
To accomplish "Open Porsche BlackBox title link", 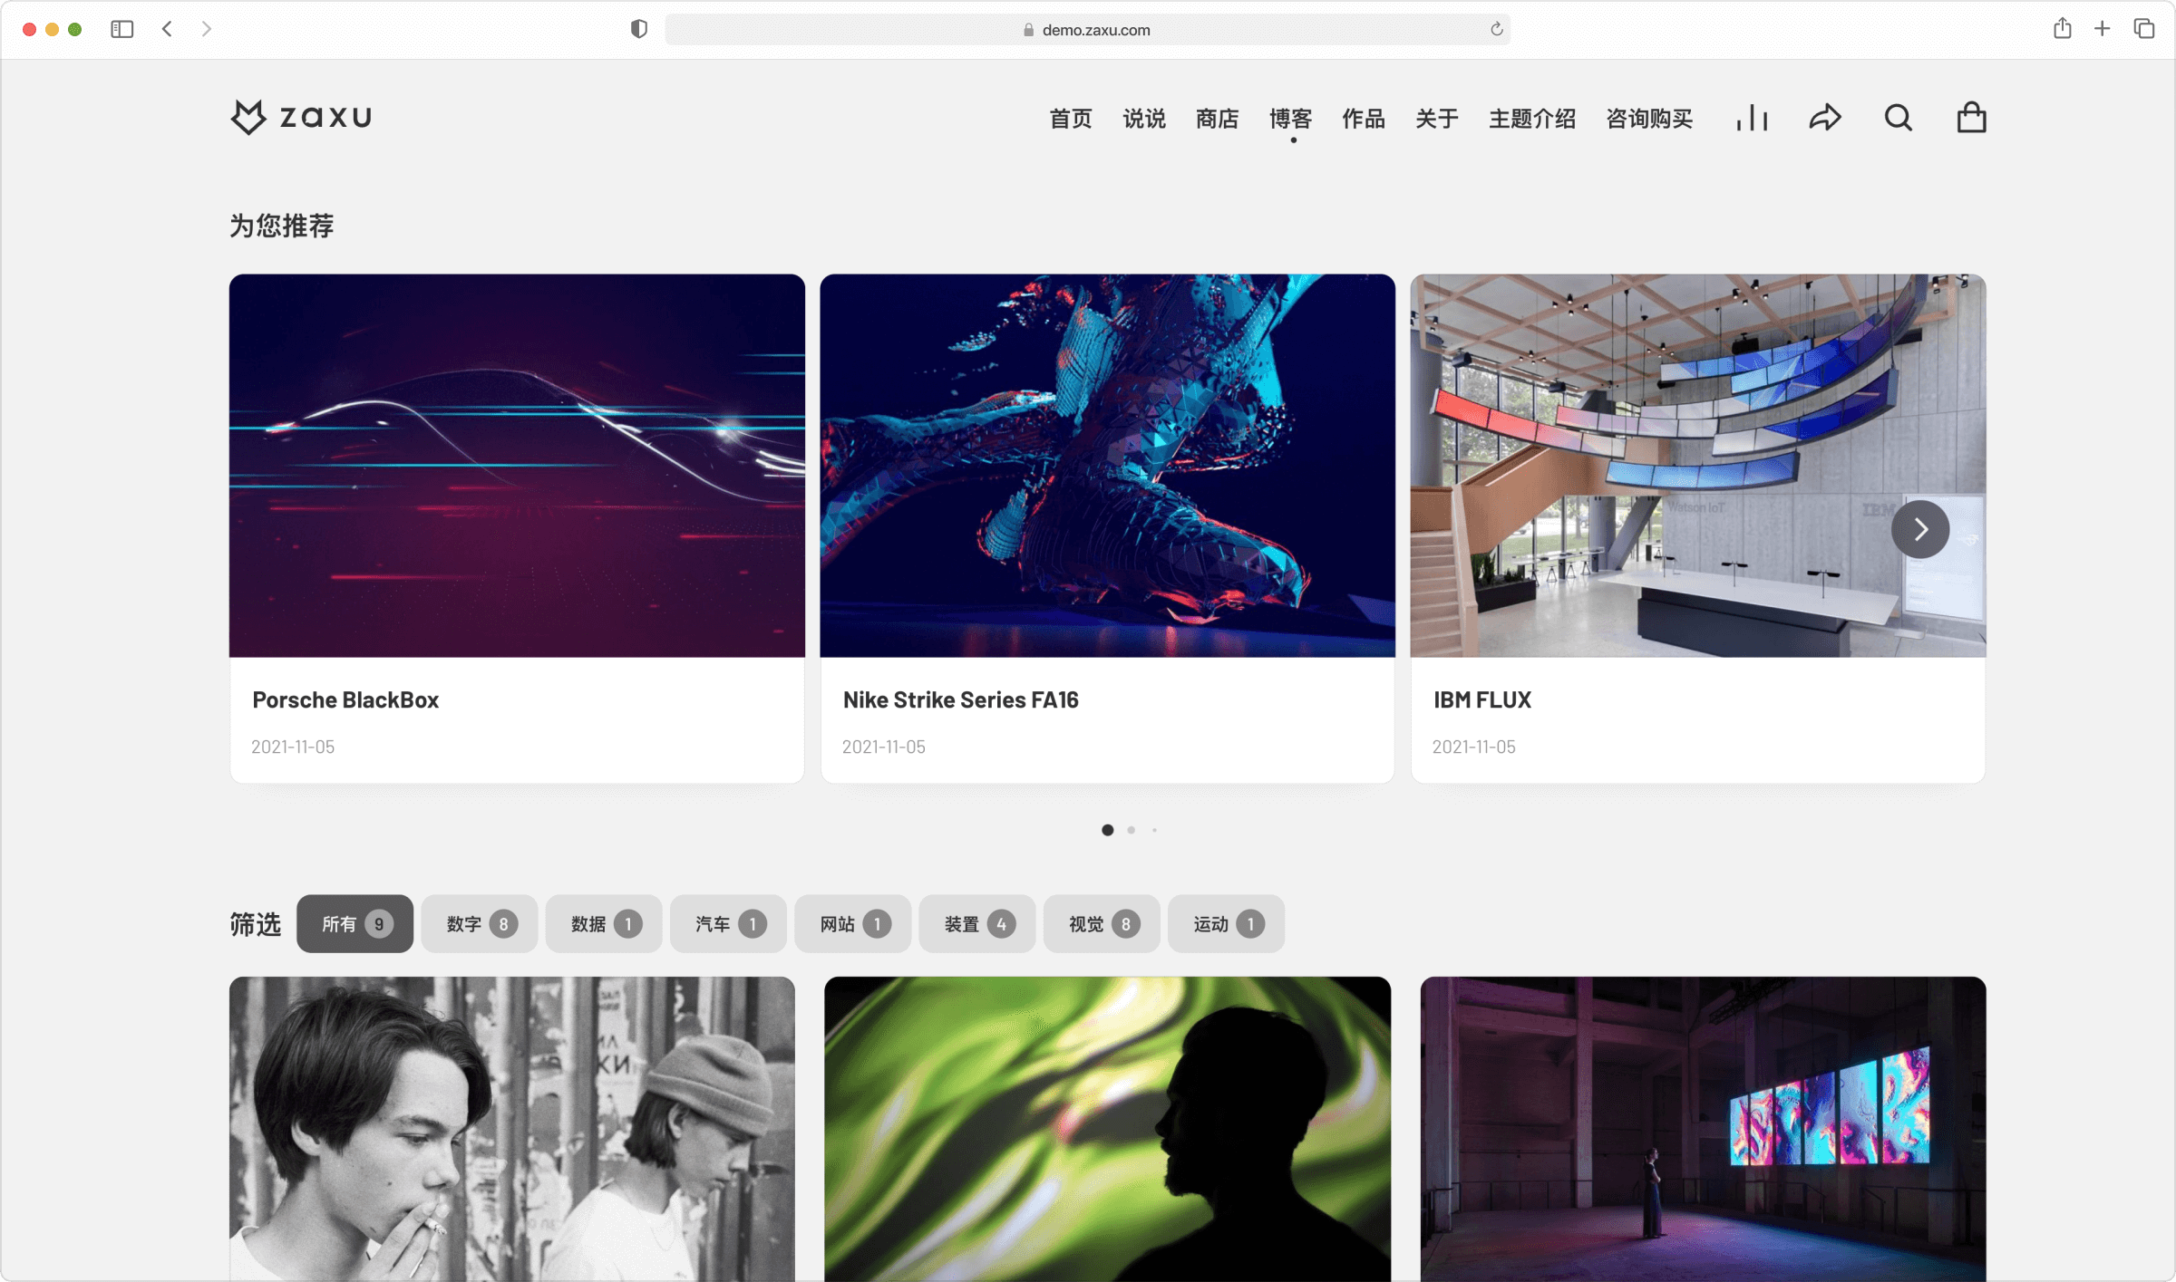I will pos(345,699).
